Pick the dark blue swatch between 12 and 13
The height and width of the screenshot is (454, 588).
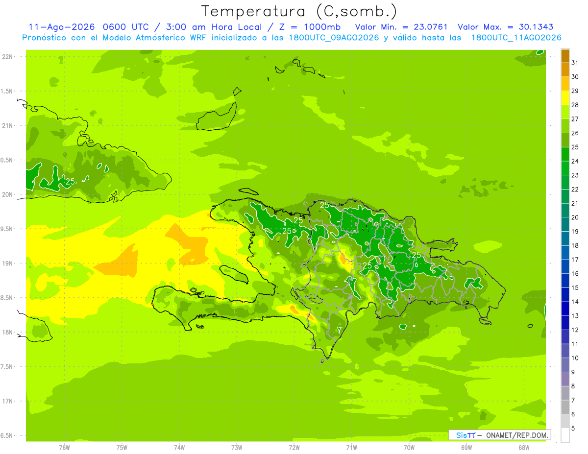pos(565,323)
